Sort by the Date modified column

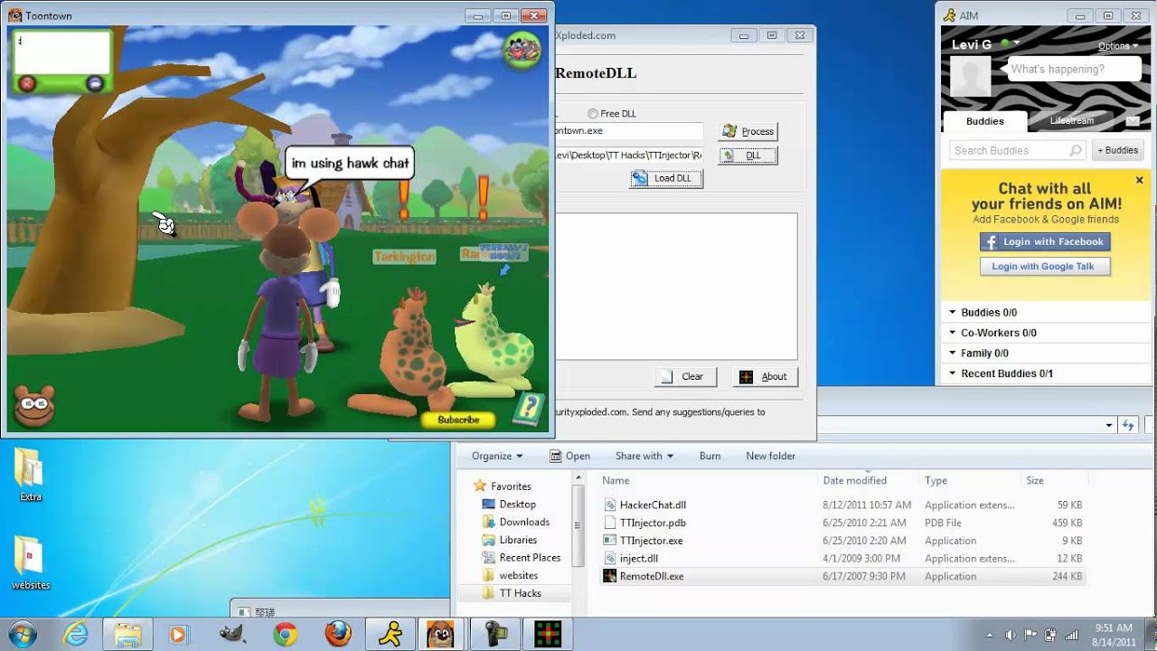click(868, 481)
